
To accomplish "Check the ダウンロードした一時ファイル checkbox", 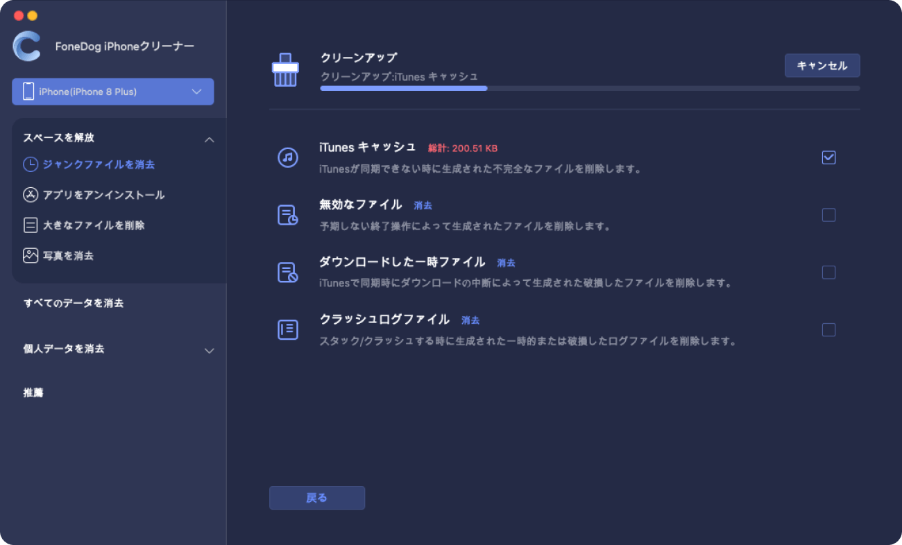I will tap(828, 272).
